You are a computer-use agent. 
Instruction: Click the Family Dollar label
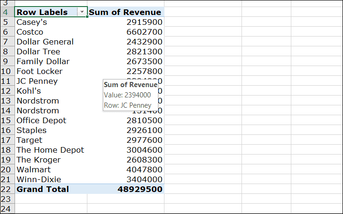tap(43, 61)
